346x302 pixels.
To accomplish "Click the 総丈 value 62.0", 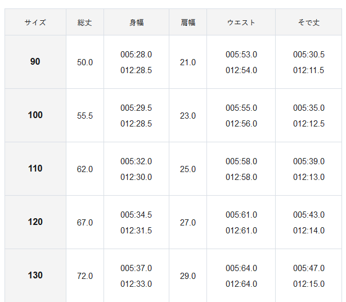I will click(x=85, y=169).
